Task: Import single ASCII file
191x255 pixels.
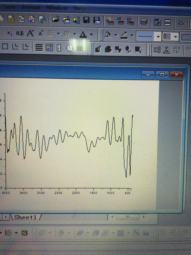Action: point(121,21)
